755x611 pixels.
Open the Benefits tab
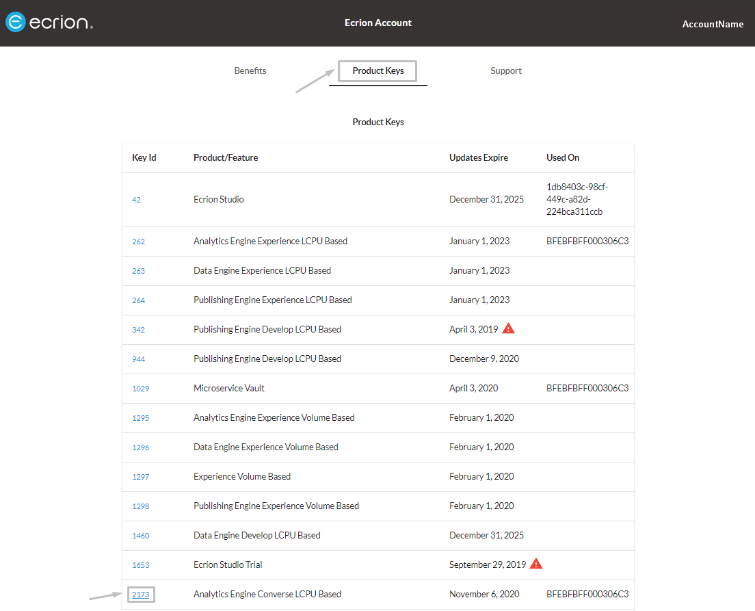click(250, 71)
